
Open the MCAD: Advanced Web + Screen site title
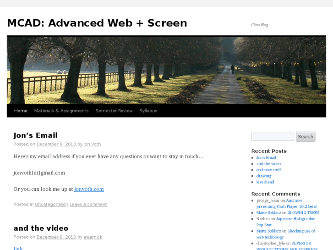[x=97, y=23]
